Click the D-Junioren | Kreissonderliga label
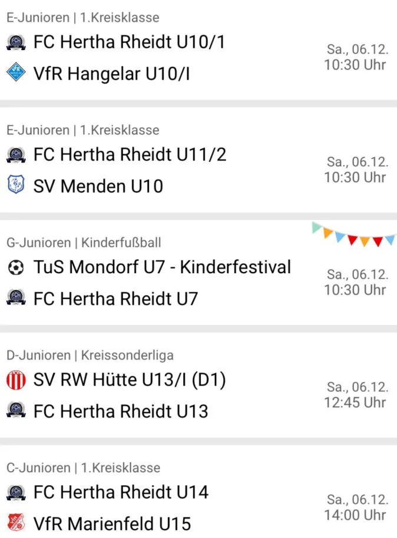397x538 pixels. [90, 356]
